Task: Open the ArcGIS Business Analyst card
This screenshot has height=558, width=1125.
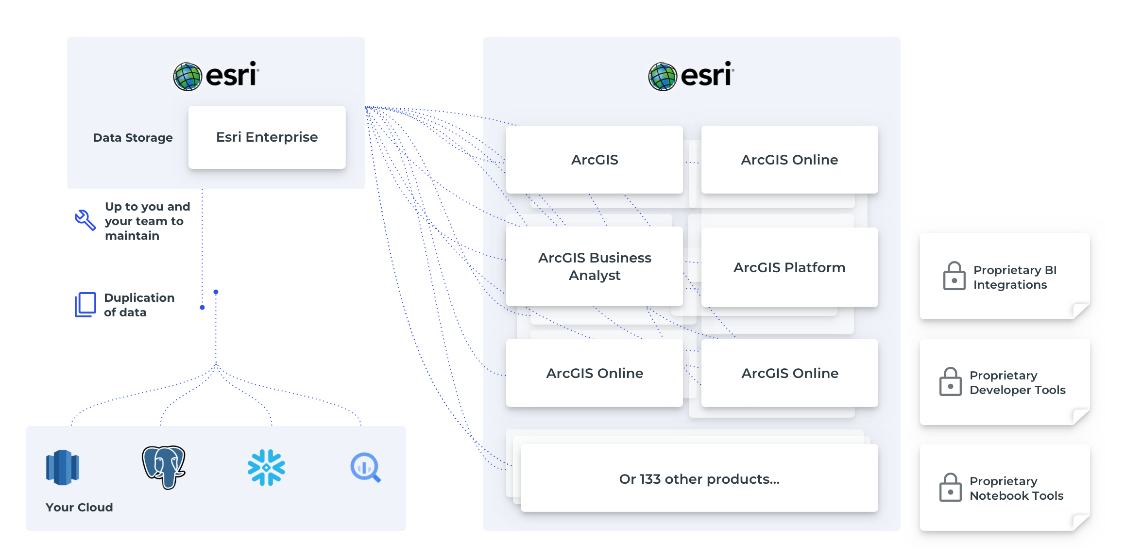Action: pos(594,266)
